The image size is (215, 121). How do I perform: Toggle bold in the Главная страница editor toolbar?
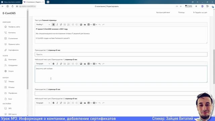pos(53,25)
